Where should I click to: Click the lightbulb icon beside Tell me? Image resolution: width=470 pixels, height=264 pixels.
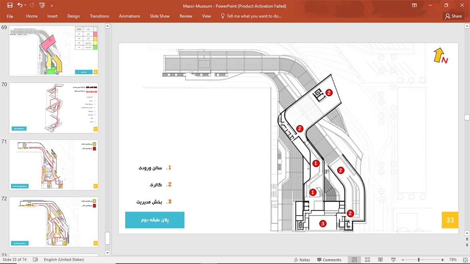click(x=222, y=16)
